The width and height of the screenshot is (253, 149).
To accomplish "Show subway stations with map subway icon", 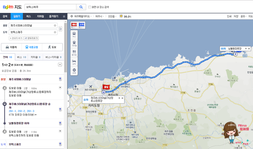I will pos(74,43).
